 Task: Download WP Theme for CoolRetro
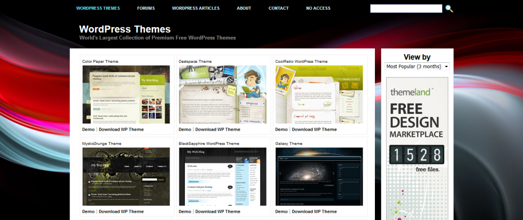[x=315, y=129]
